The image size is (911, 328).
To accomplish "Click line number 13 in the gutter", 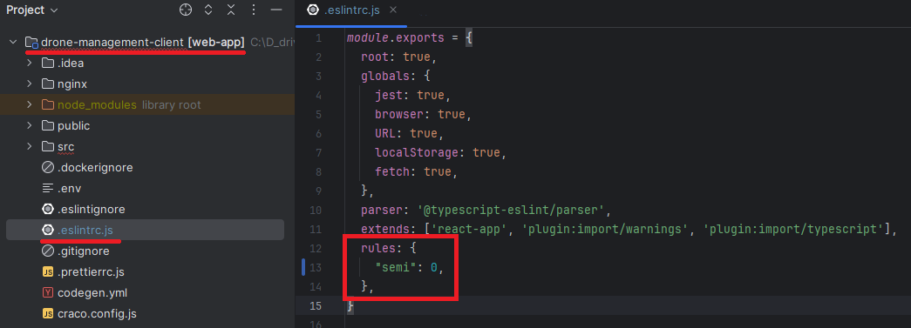I will 315,267.
